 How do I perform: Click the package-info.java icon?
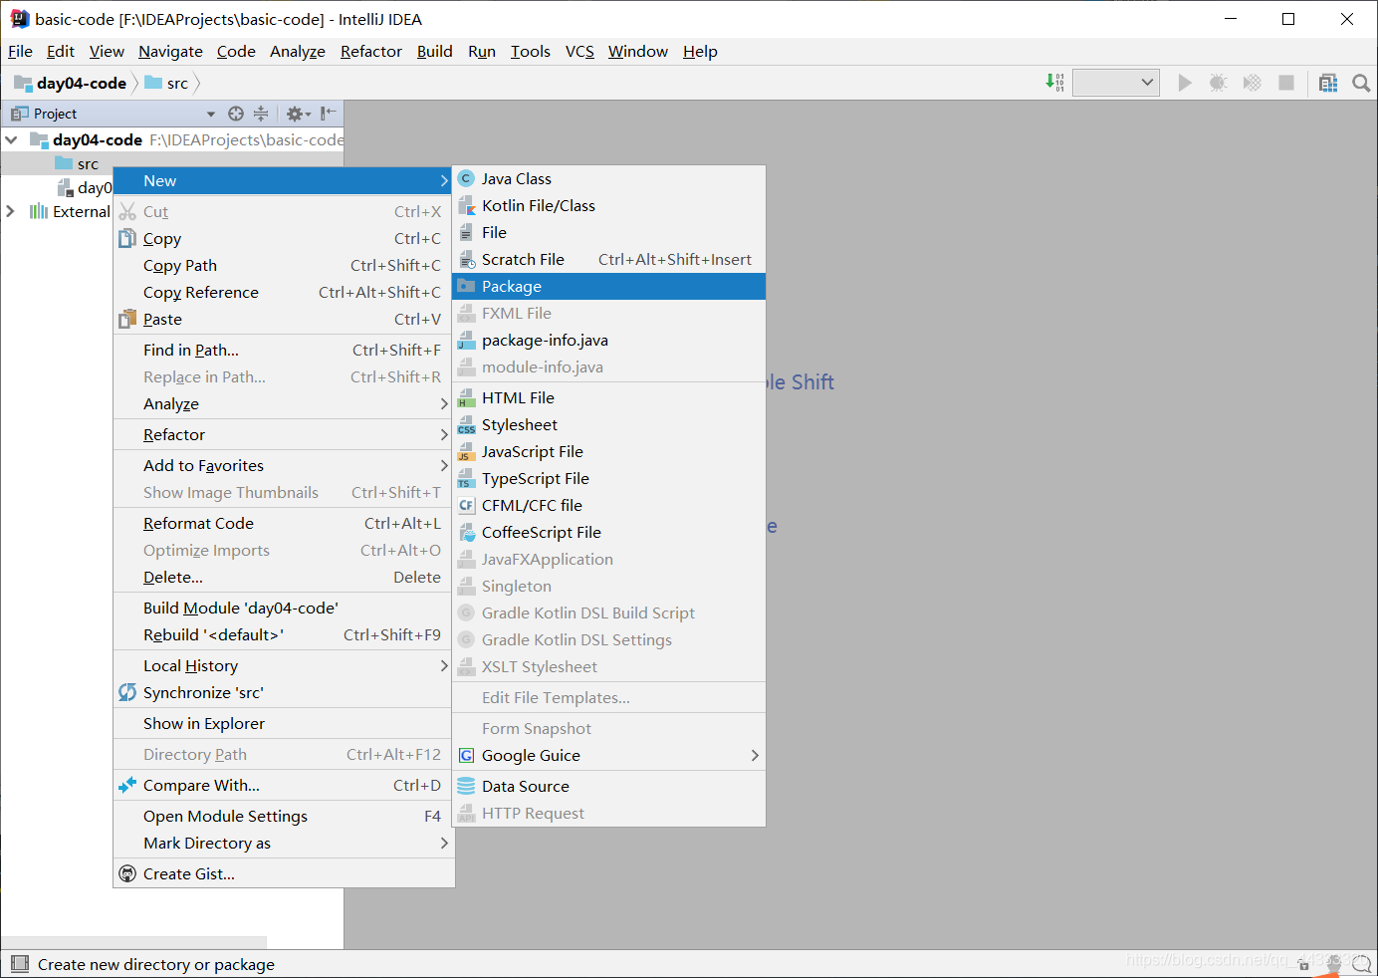coord(466,341)
